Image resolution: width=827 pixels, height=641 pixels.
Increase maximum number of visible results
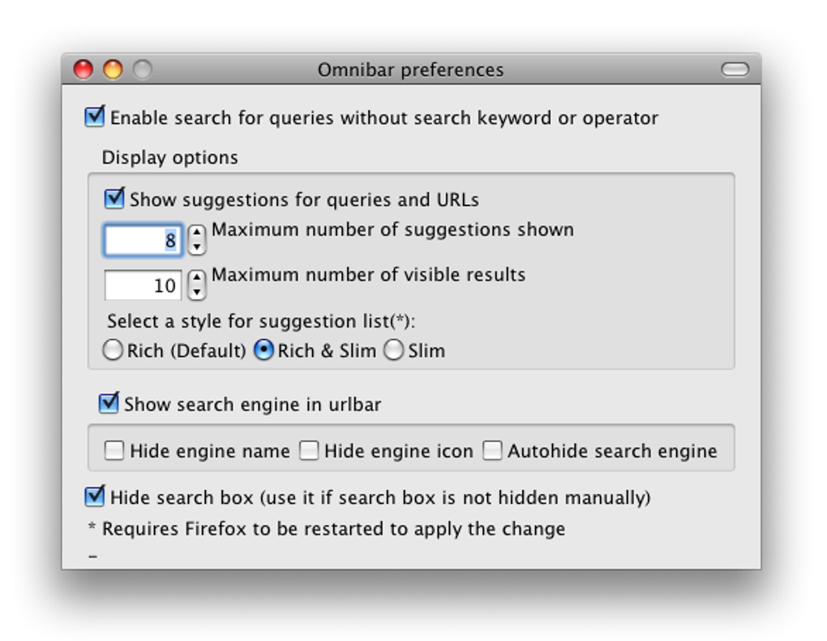click(195, 276)
